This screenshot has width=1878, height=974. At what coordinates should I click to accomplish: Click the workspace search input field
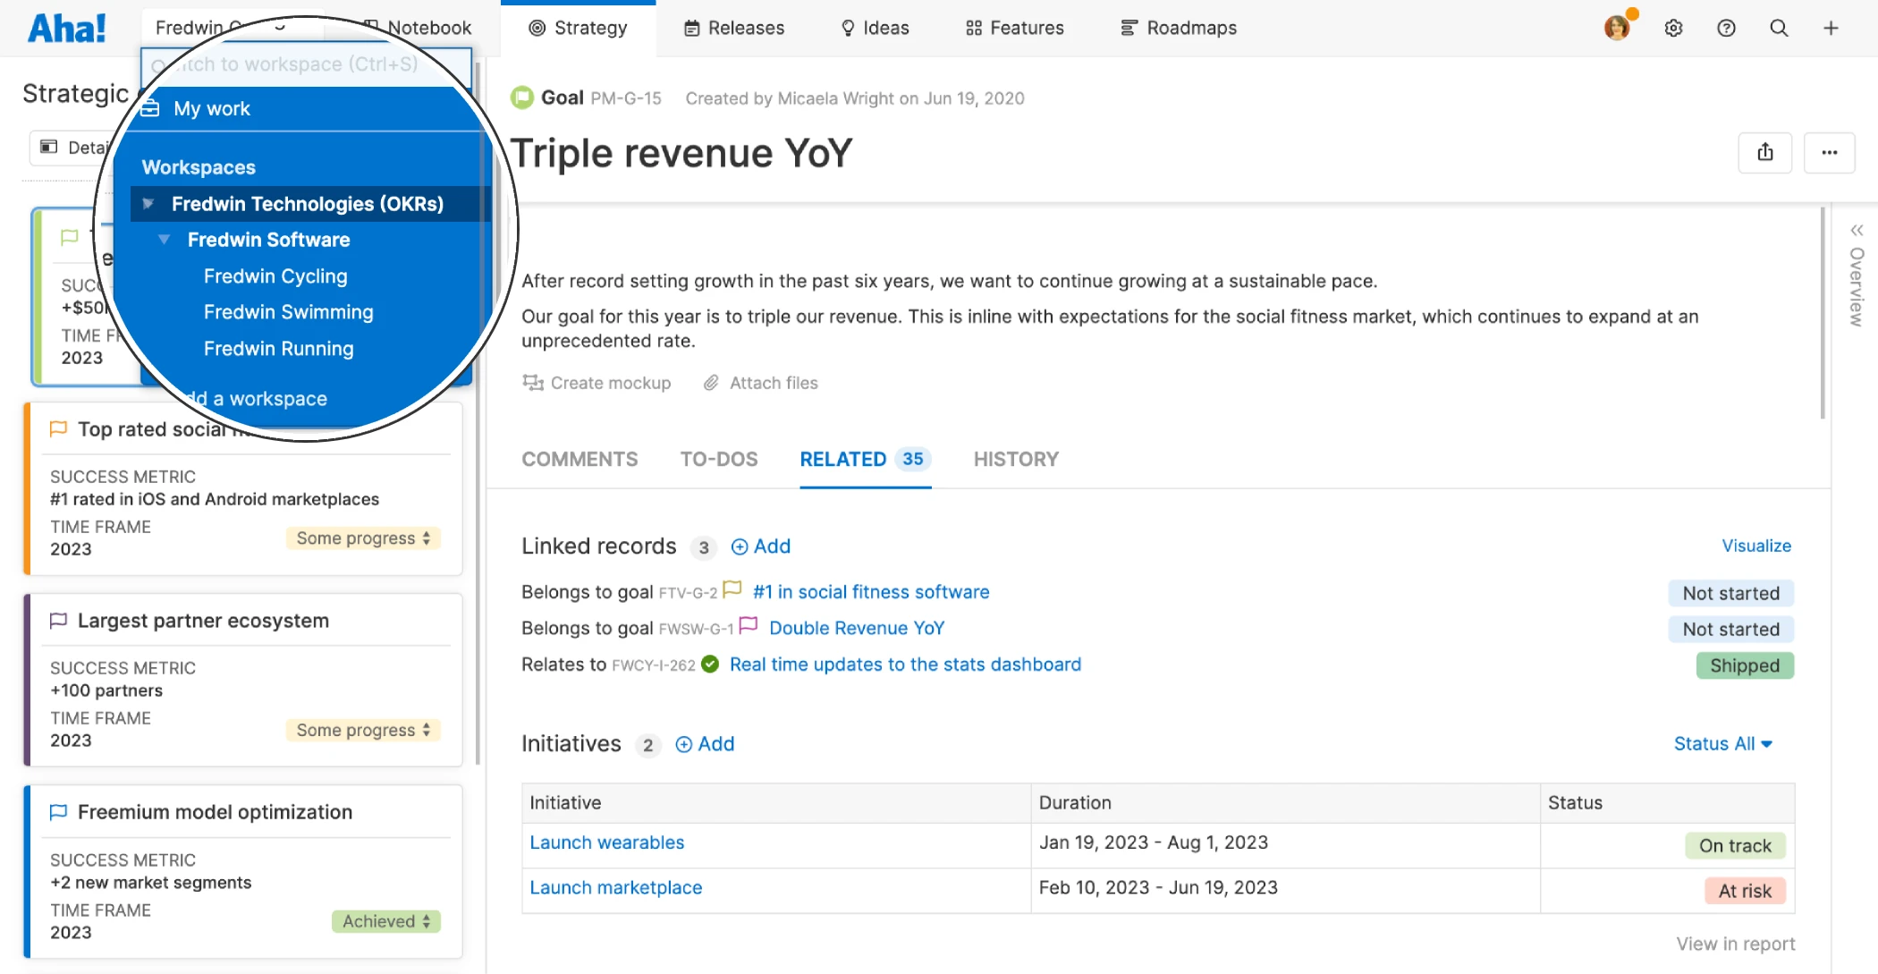point(304,64)
